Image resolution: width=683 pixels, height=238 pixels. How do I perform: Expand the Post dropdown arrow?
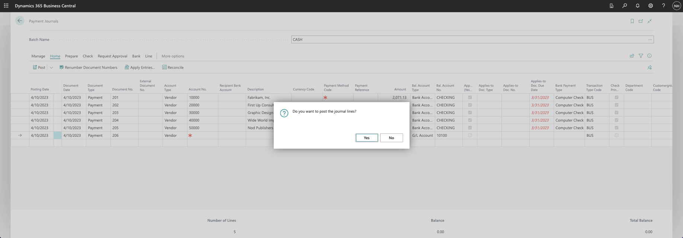pyautogui.click(x=51, y=67)
